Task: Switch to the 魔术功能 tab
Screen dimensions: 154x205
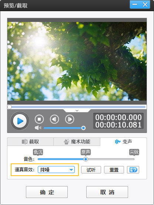Action: click(x=77, y=141)
